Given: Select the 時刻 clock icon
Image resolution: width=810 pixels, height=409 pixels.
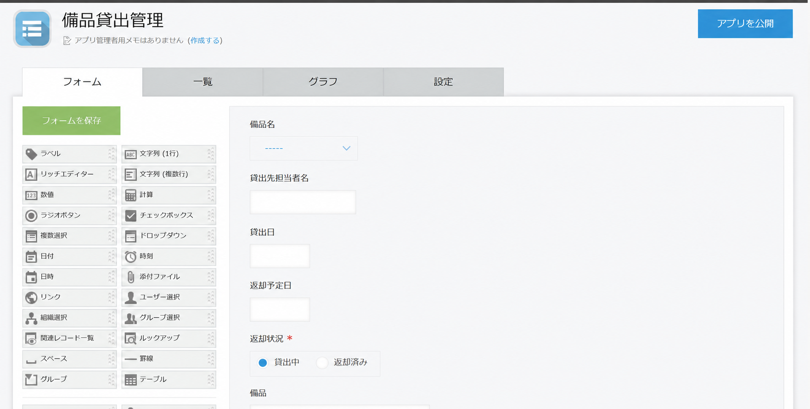Looking at the screenshot, I should [130, 257].
